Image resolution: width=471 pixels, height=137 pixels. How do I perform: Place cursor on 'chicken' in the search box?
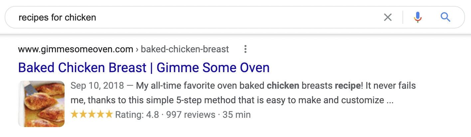pos(80,18)
